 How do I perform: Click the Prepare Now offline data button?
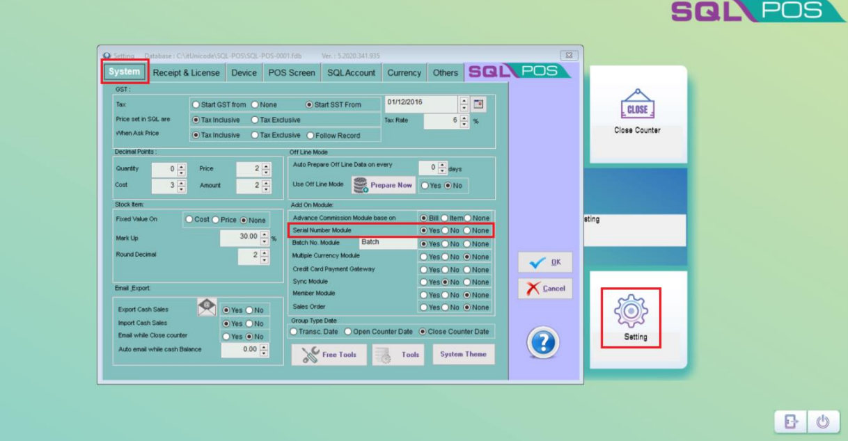383,186
